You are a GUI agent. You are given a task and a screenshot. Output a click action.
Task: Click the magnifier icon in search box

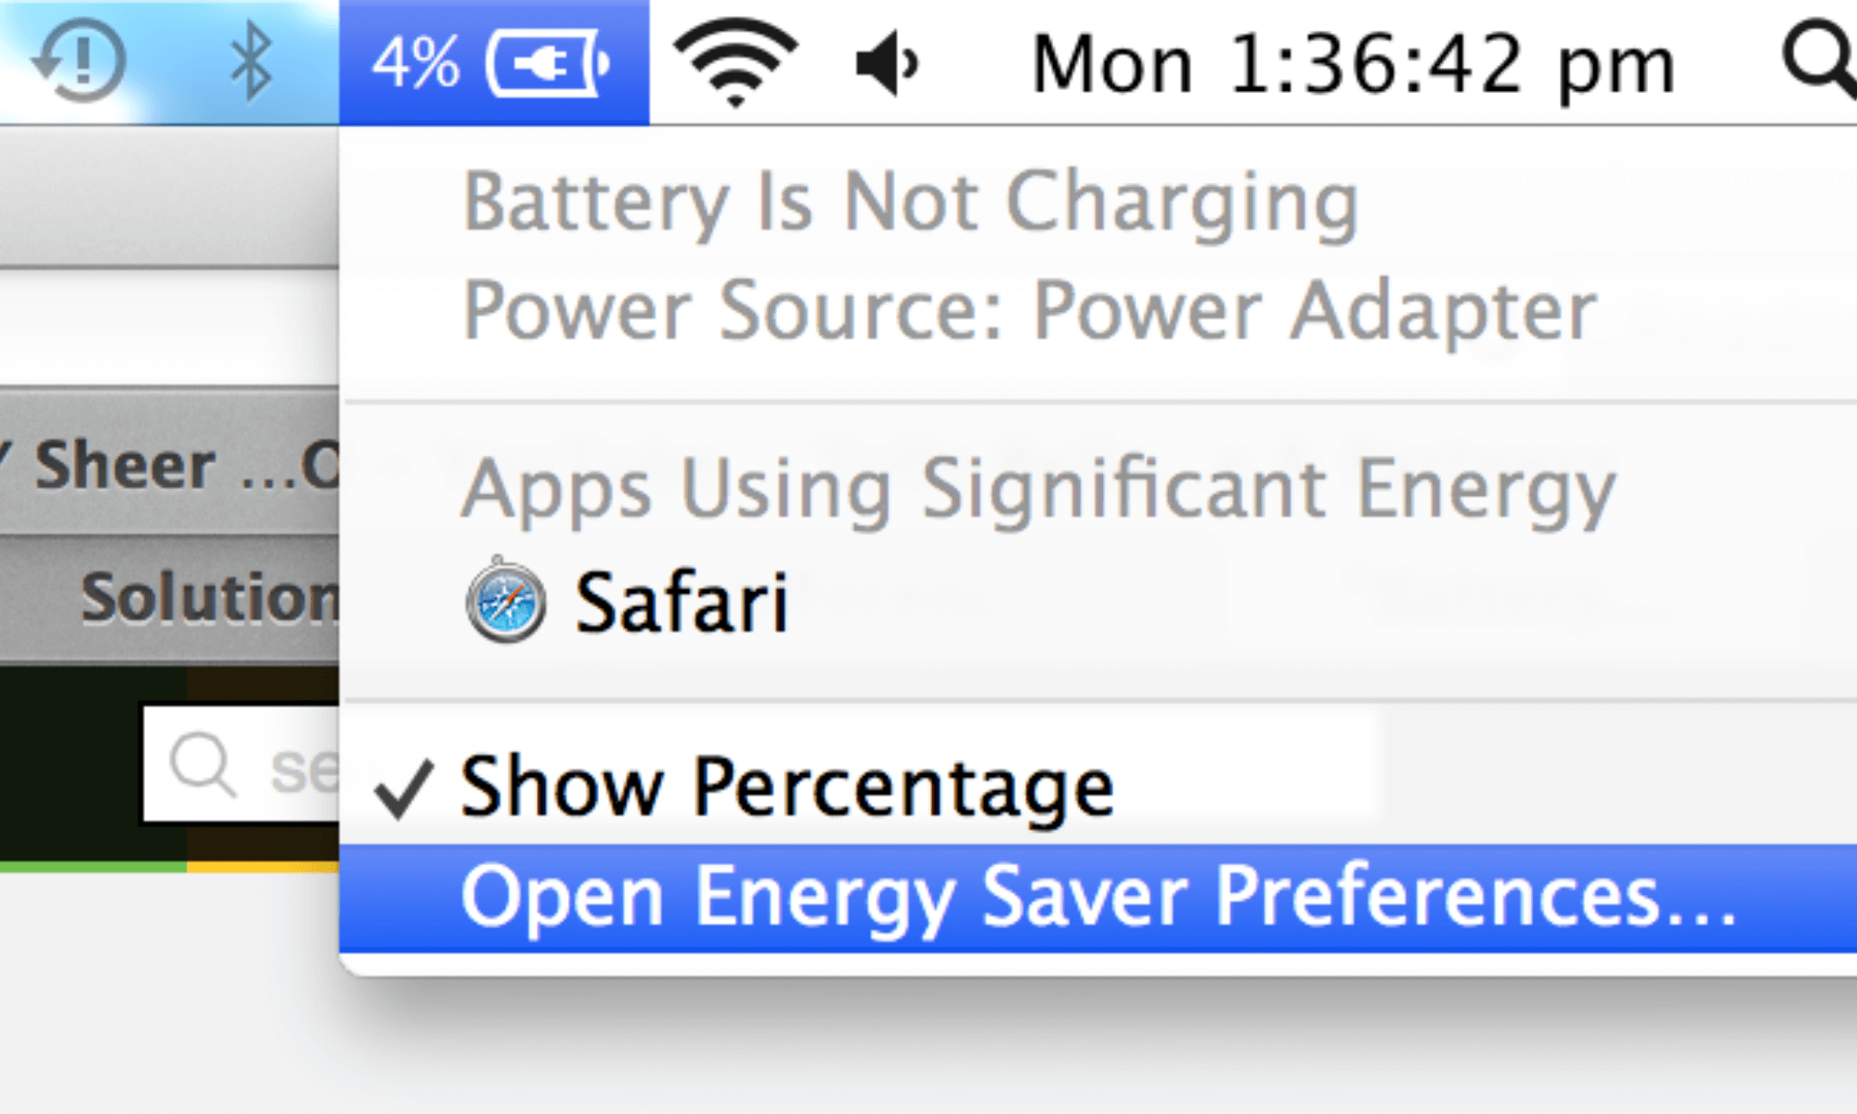(202, 765)
